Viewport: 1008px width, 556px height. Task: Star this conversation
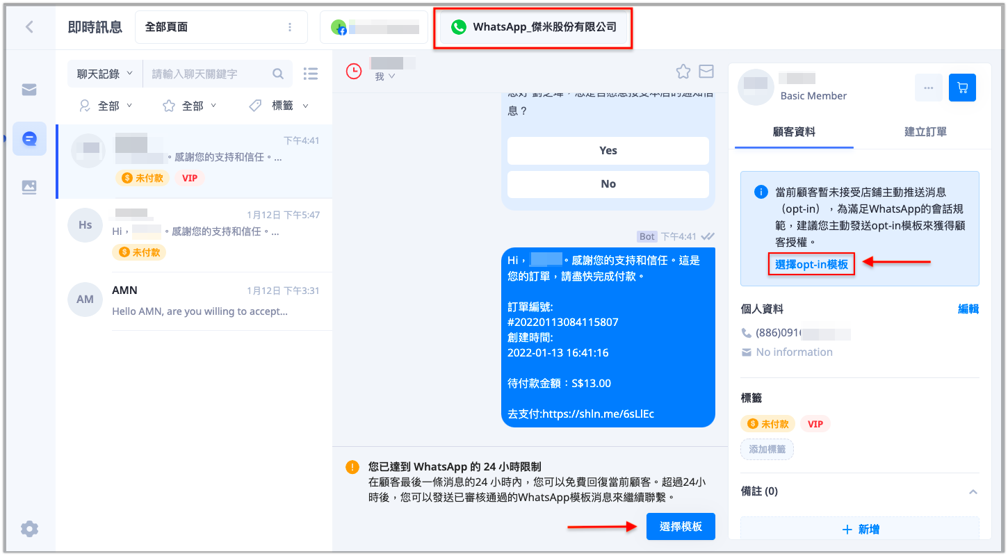683,71
